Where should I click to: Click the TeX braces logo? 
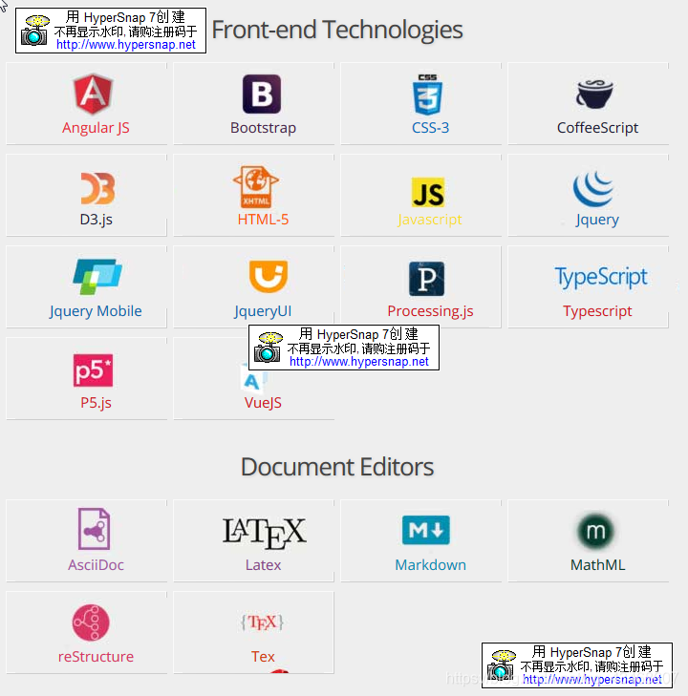262,622
